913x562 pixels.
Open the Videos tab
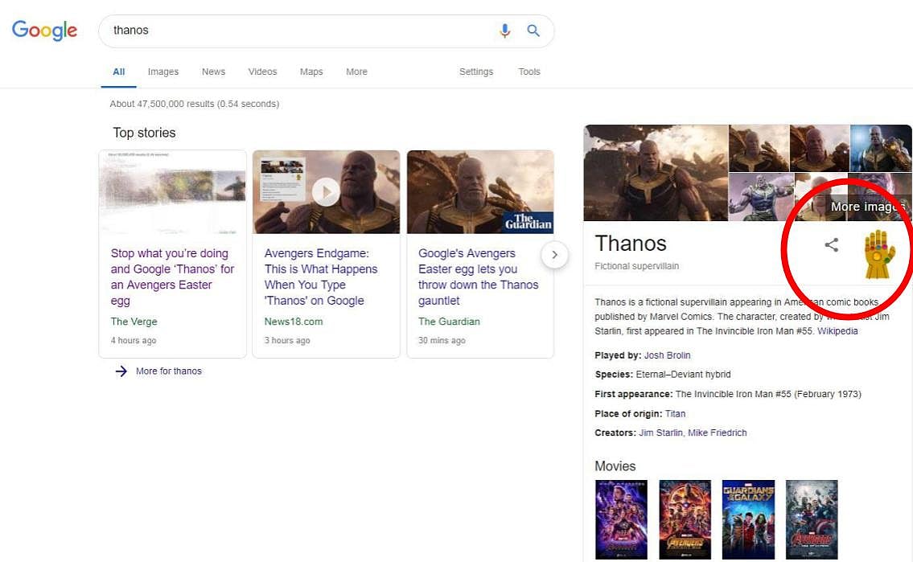[262, 72]
